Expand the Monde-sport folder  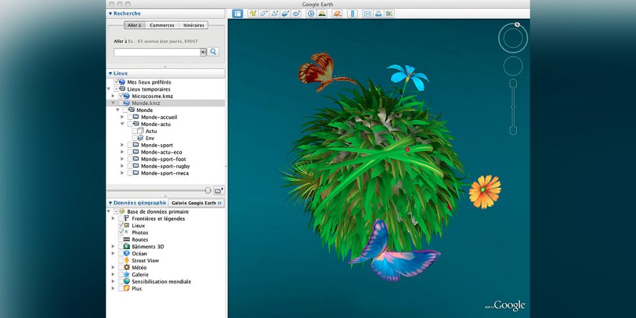click(122, 145)
